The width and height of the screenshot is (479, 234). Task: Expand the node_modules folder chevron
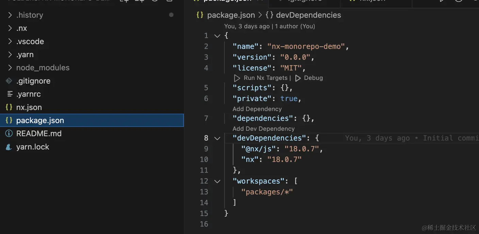[10, 68]
